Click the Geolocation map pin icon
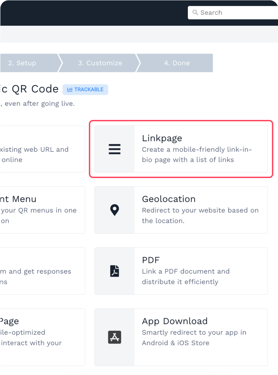The image size is (278, 375). tap(115, 210)
